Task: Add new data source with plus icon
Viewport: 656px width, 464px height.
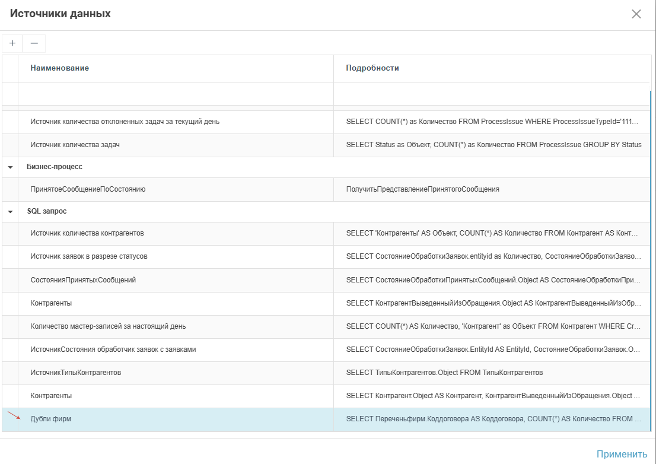Action: [11, 43]
